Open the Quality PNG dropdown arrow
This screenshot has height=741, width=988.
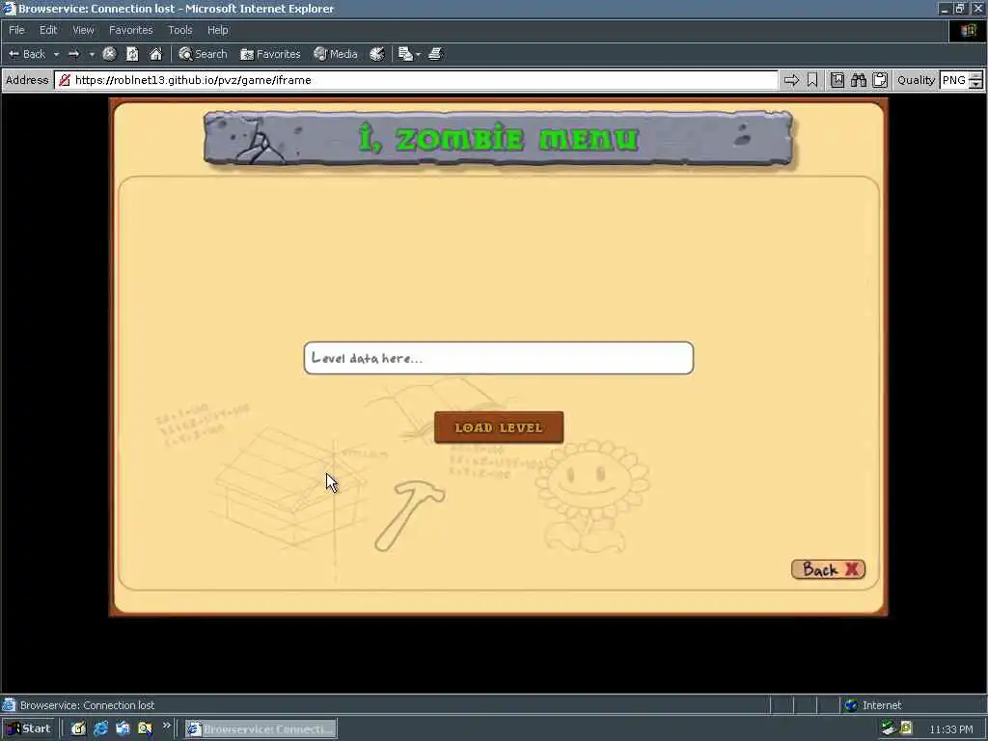tap(976, 85)
